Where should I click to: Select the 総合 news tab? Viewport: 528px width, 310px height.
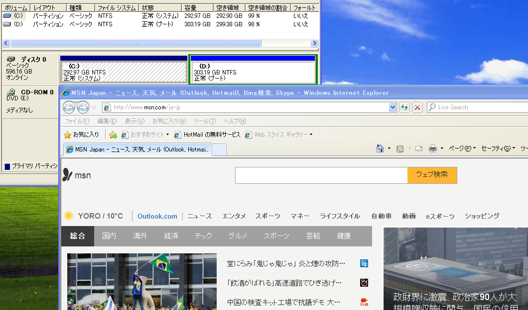[77, 236]
